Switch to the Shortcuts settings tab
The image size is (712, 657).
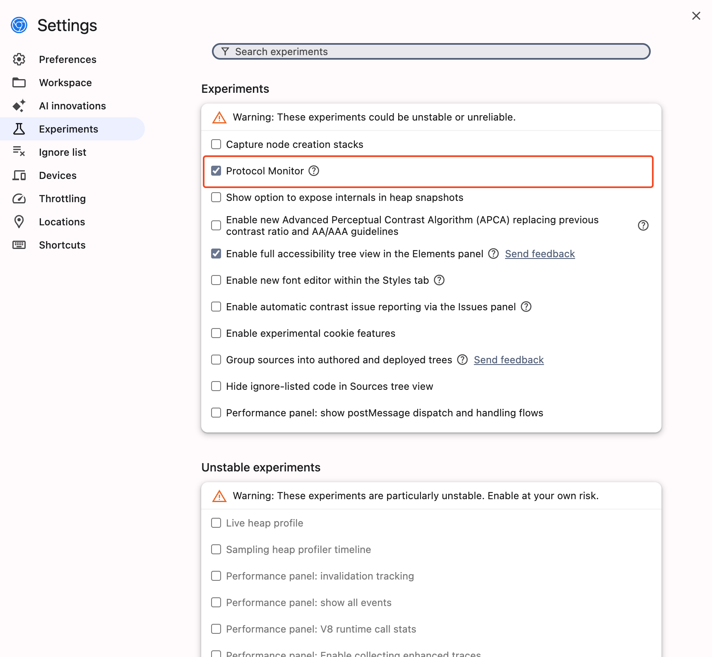(62, 245)
